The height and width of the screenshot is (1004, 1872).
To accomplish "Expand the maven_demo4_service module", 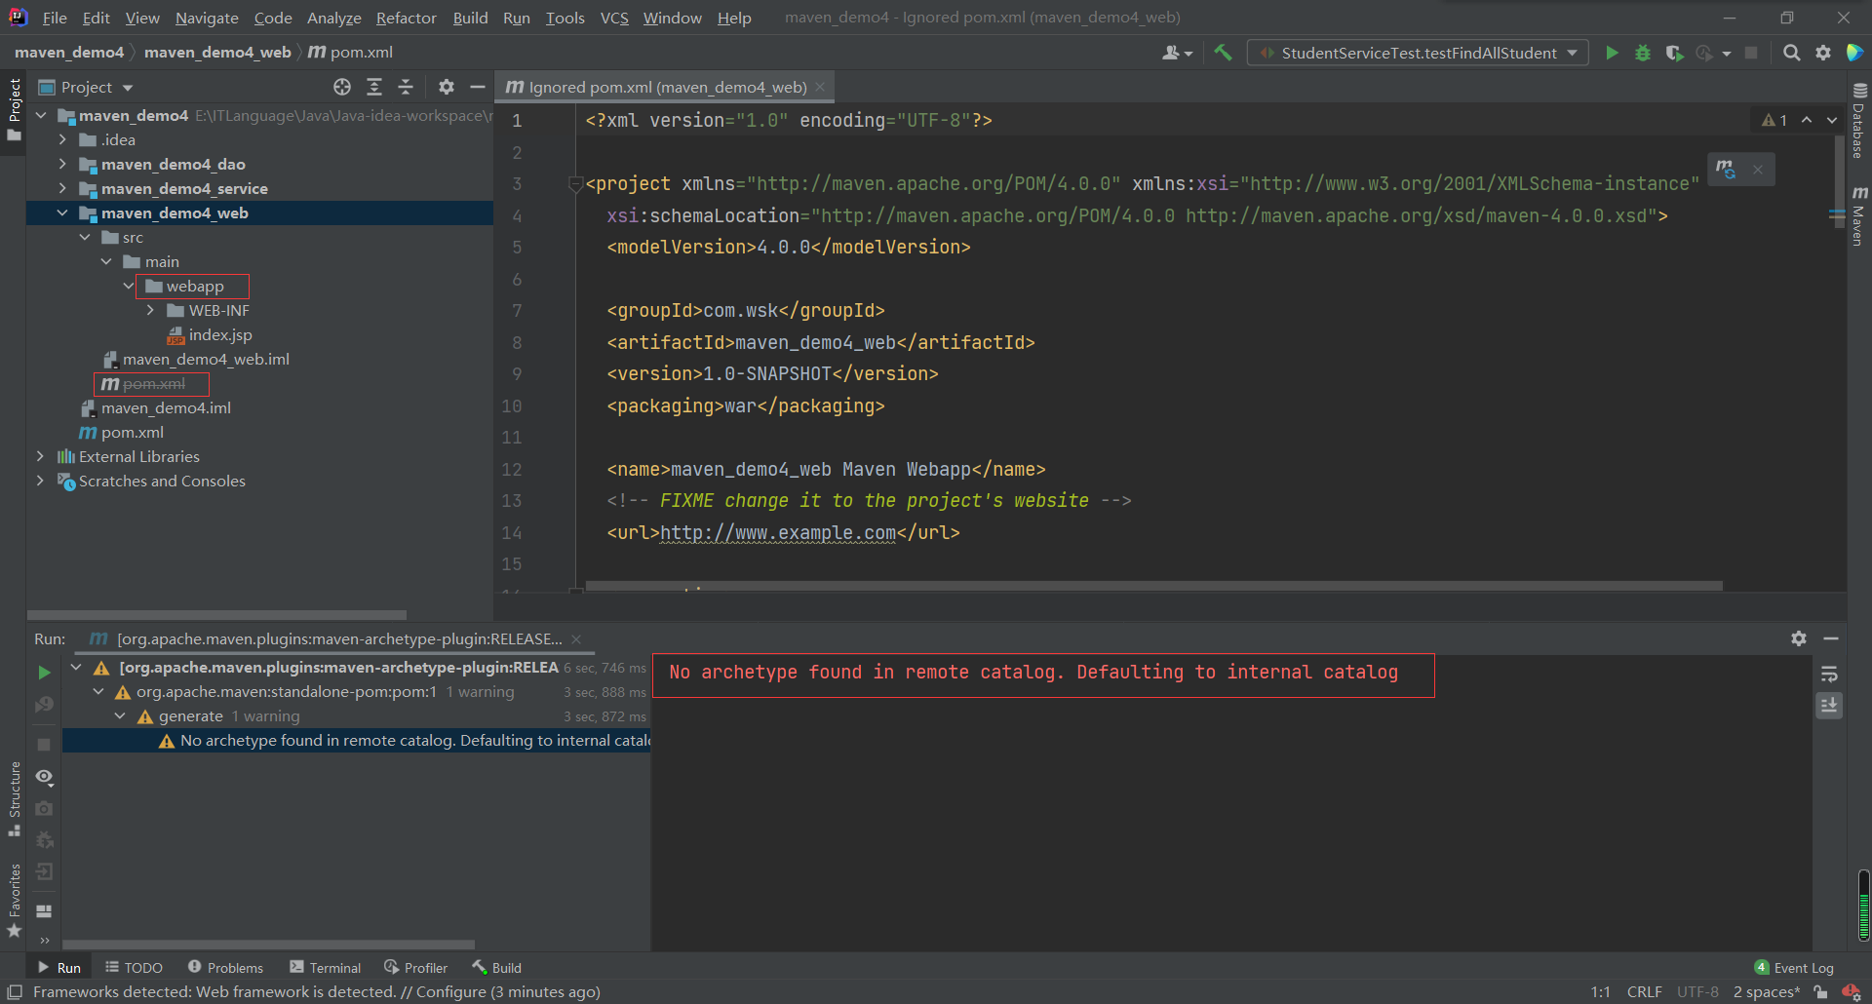I will 62,188.
